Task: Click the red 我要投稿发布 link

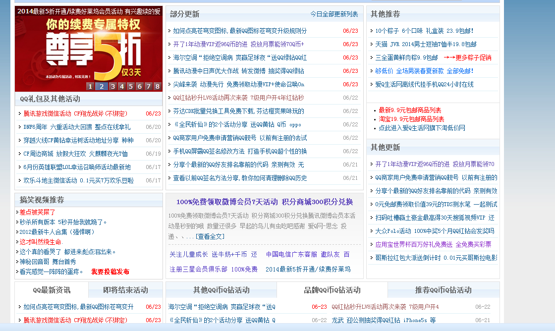Action: [110, 272]
